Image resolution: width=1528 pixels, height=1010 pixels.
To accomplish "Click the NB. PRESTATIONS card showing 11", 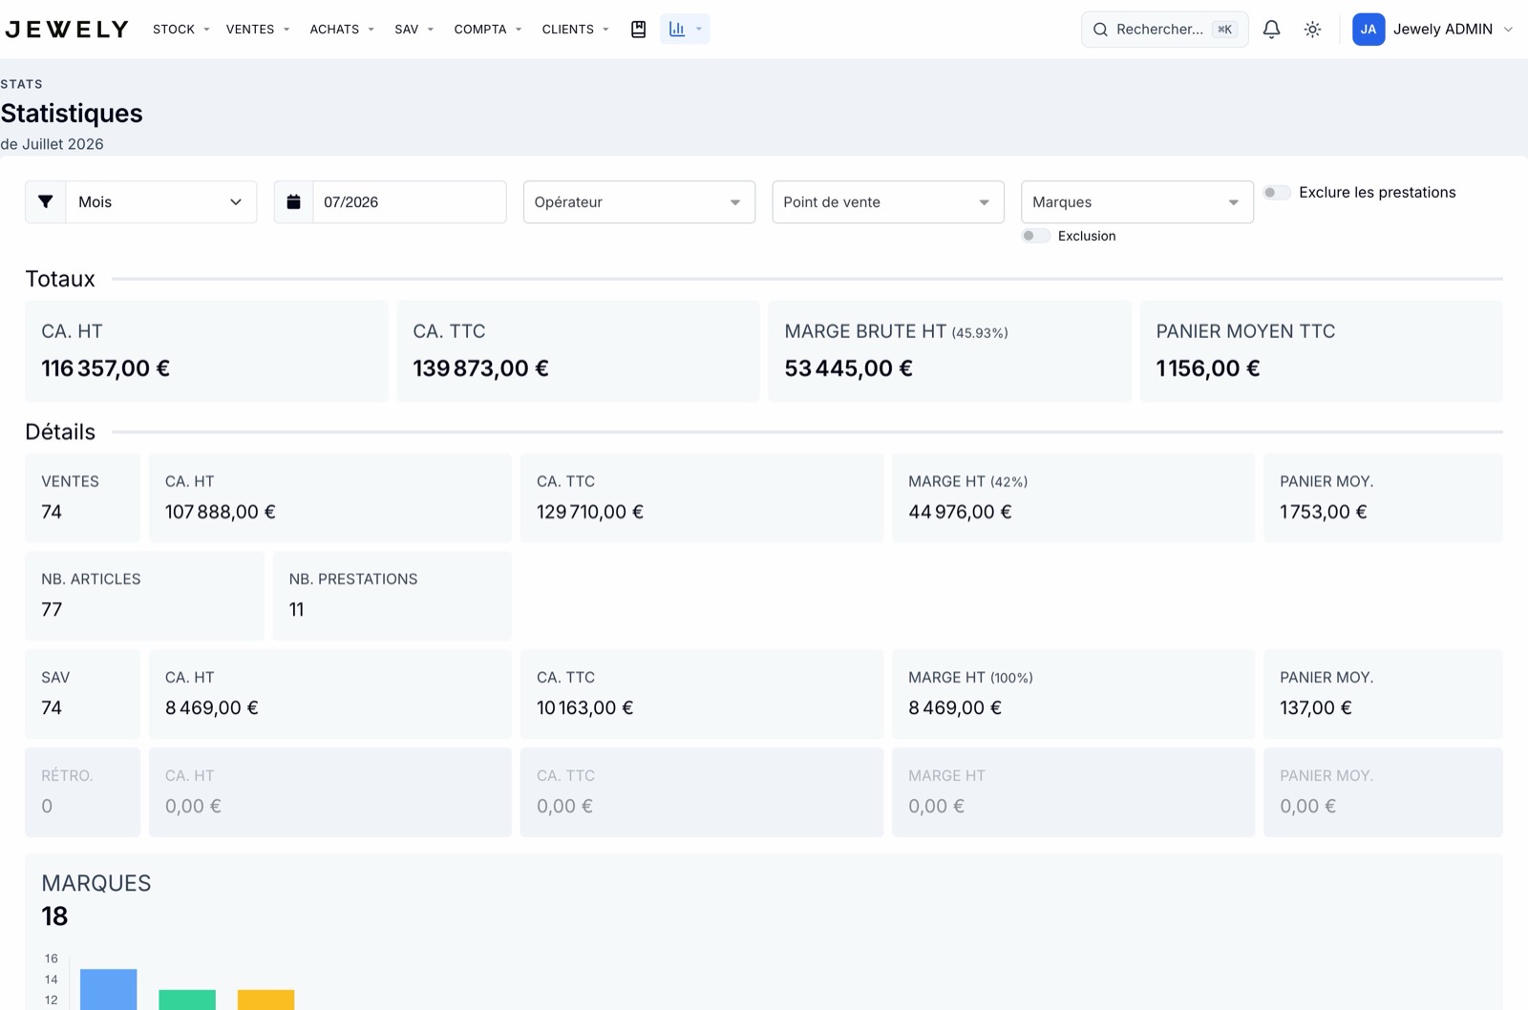I will click(392, 596).
